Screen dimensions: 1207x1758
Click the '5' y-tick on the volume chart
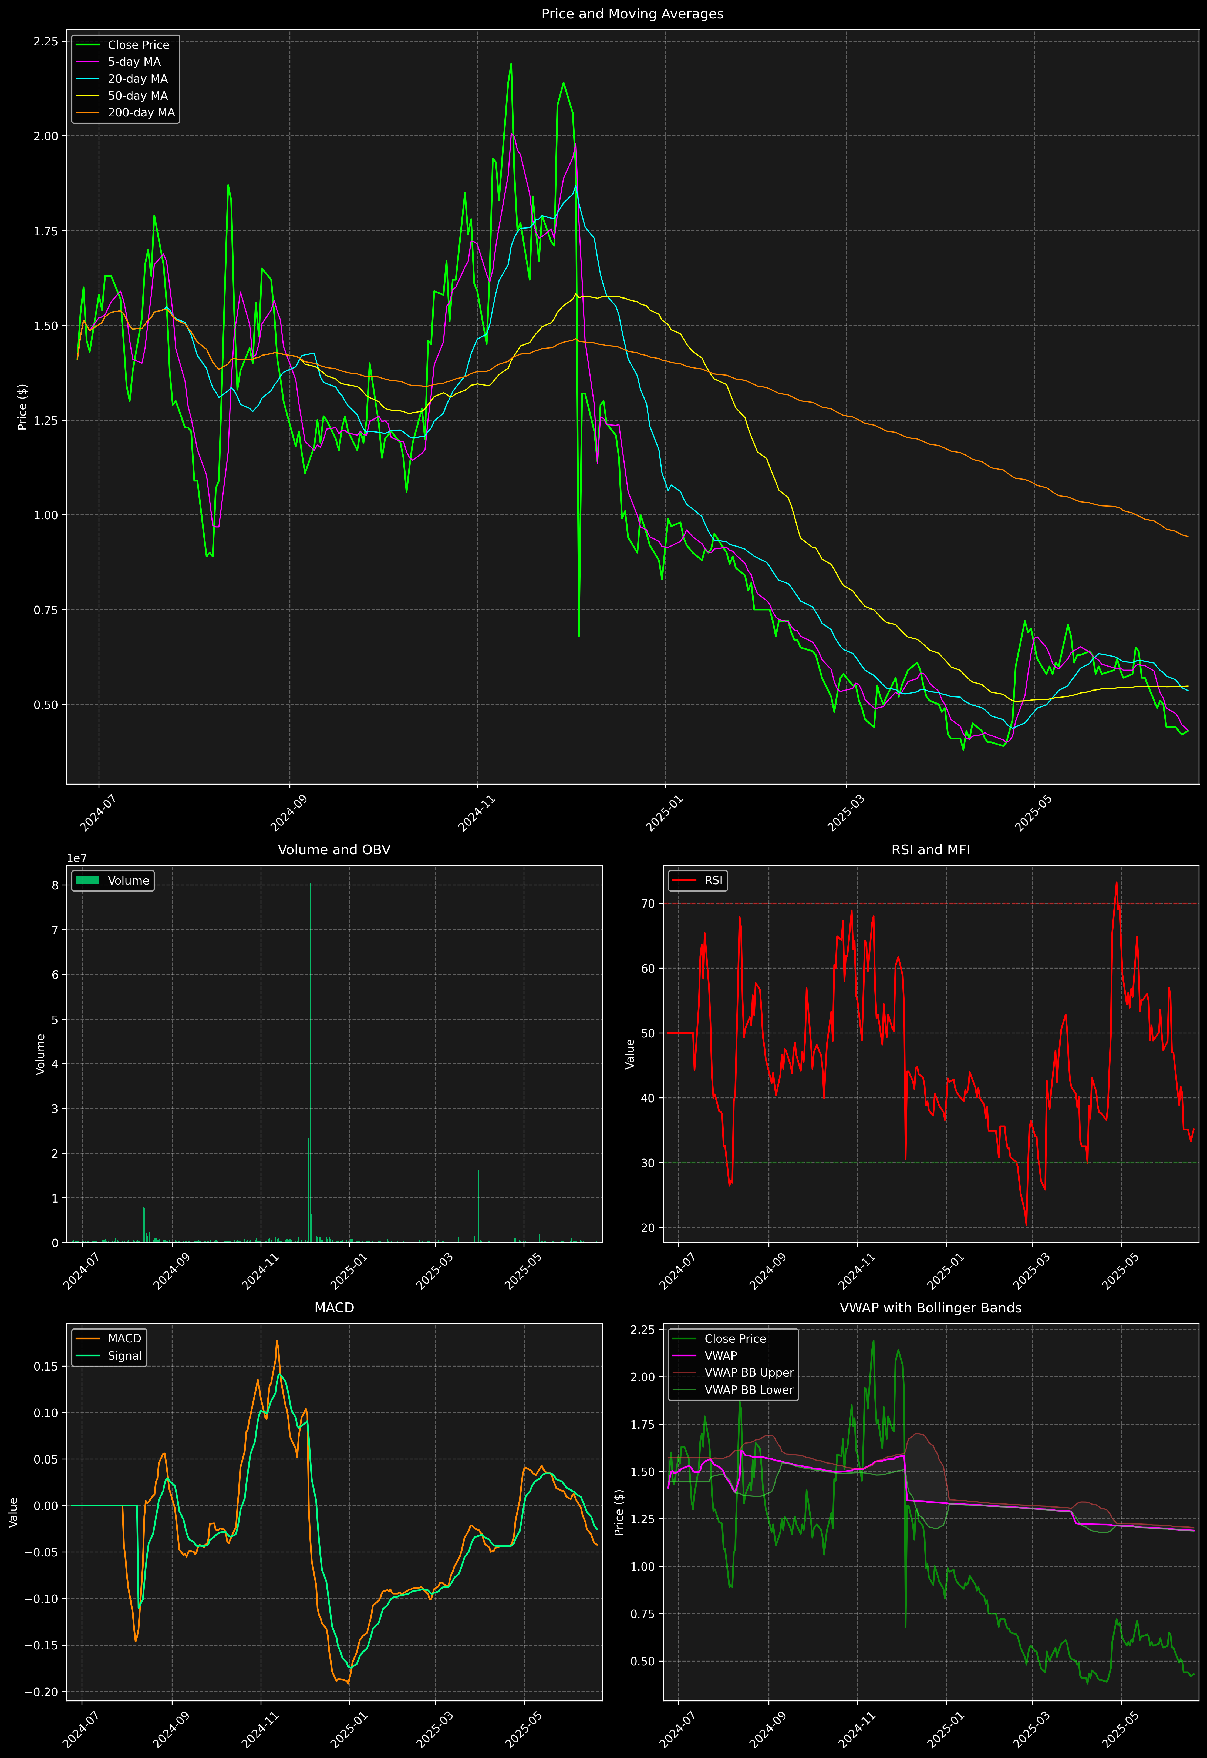pyautogui.click(x=55, y=1020)
